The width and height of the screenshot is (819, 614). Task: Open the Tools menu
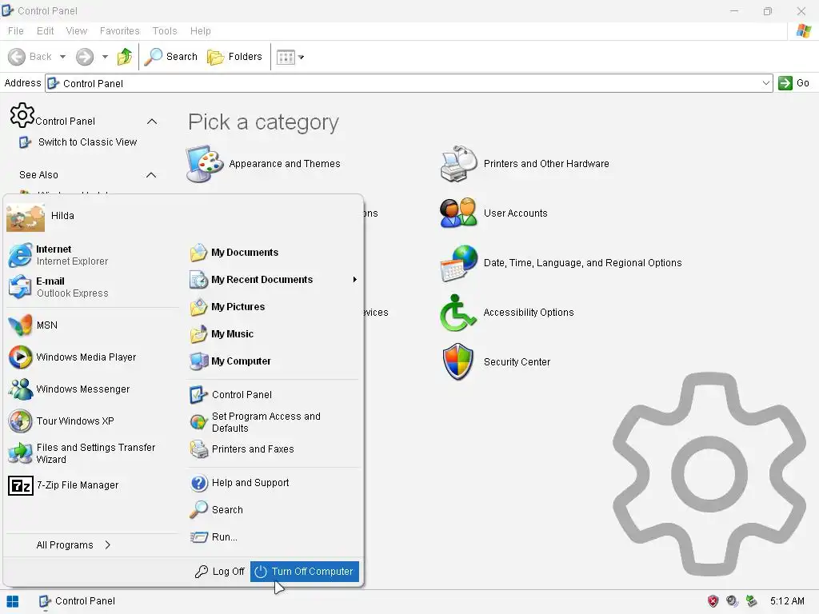click(165, 31)
